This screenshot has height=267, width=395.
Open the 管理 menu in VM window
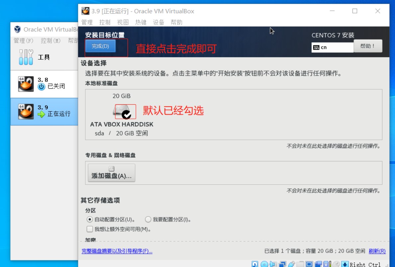[87, 23]
